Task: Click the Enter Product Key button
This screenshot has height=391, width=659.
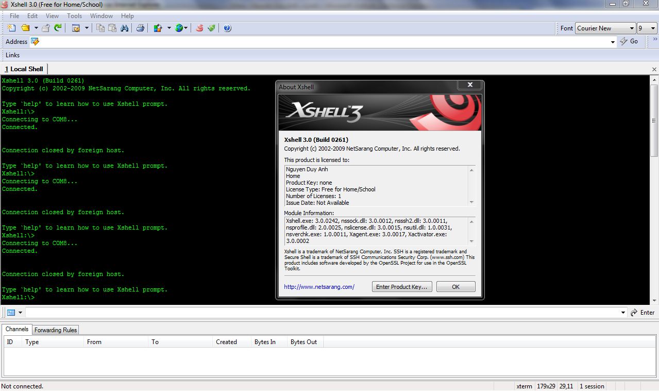Action: 401,286
